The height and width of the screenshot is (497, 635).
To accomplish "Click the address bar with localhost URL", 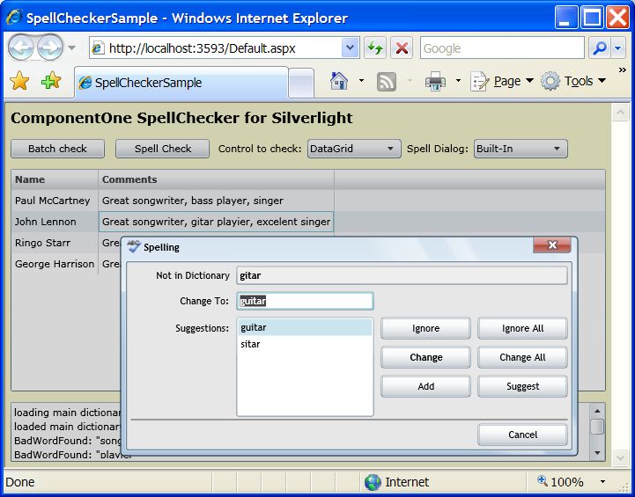I will coord(216,48).
